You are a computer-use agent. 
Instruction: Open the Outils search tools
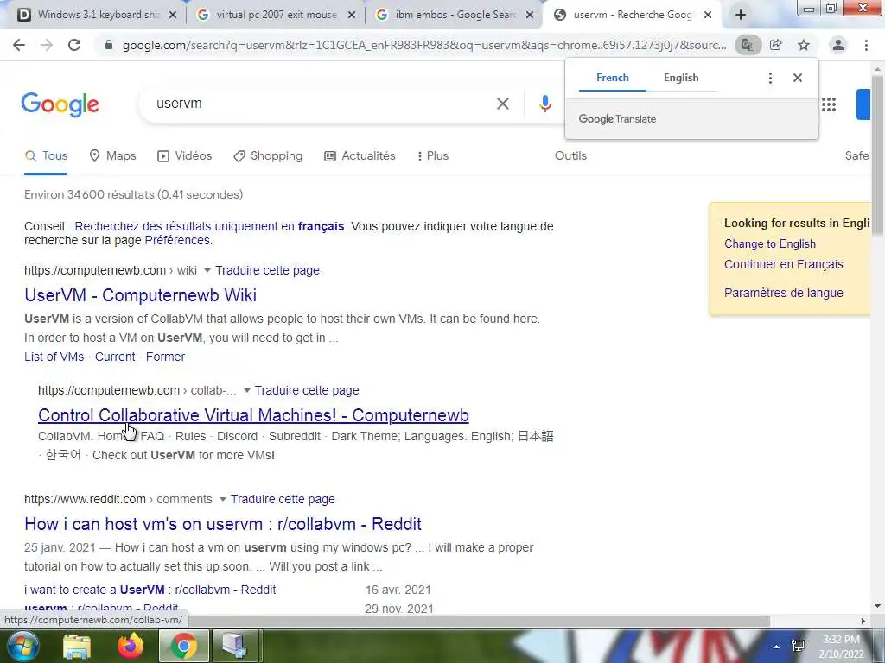point(570,155)
